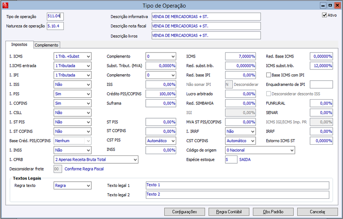Uncheck the Ativo checkbox
Image resolution: width=343 pixels, height=219 pixels.
(x=325, y=15)
